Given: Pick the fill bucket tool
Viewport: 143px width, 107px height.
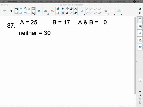Looking at the screenshot, I should click(75, 9).
